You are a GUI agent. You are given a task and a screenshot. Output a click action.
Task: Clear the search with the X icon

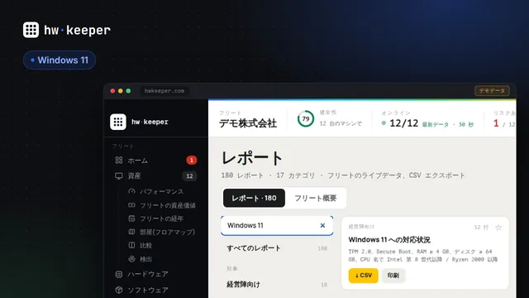coord(322,225)
